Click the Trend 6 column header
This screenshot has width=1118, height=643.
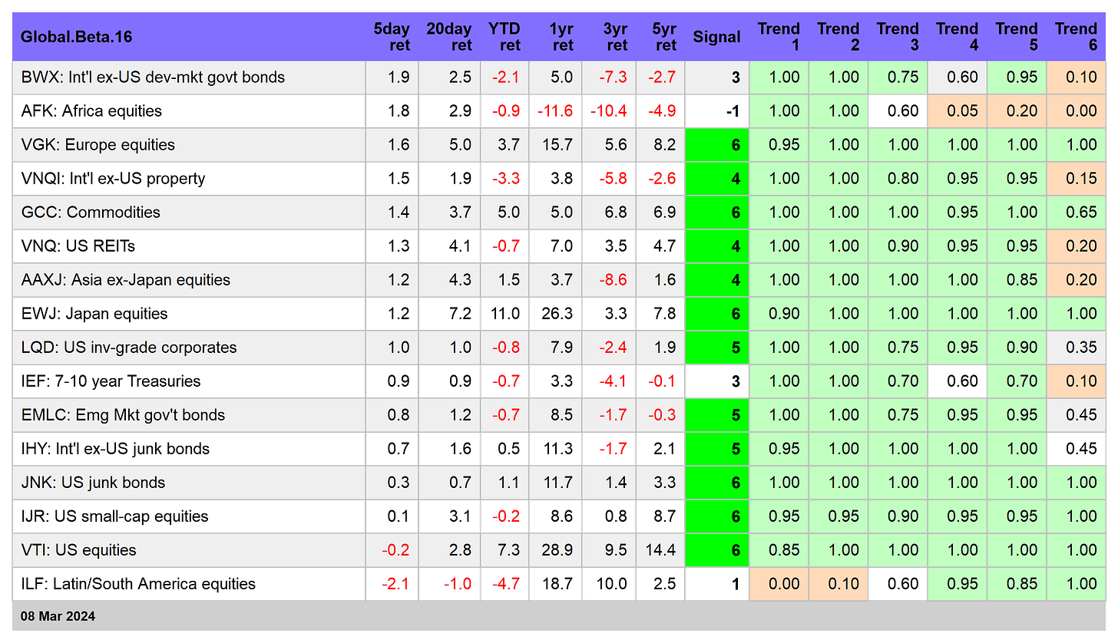pos(1076,37)
